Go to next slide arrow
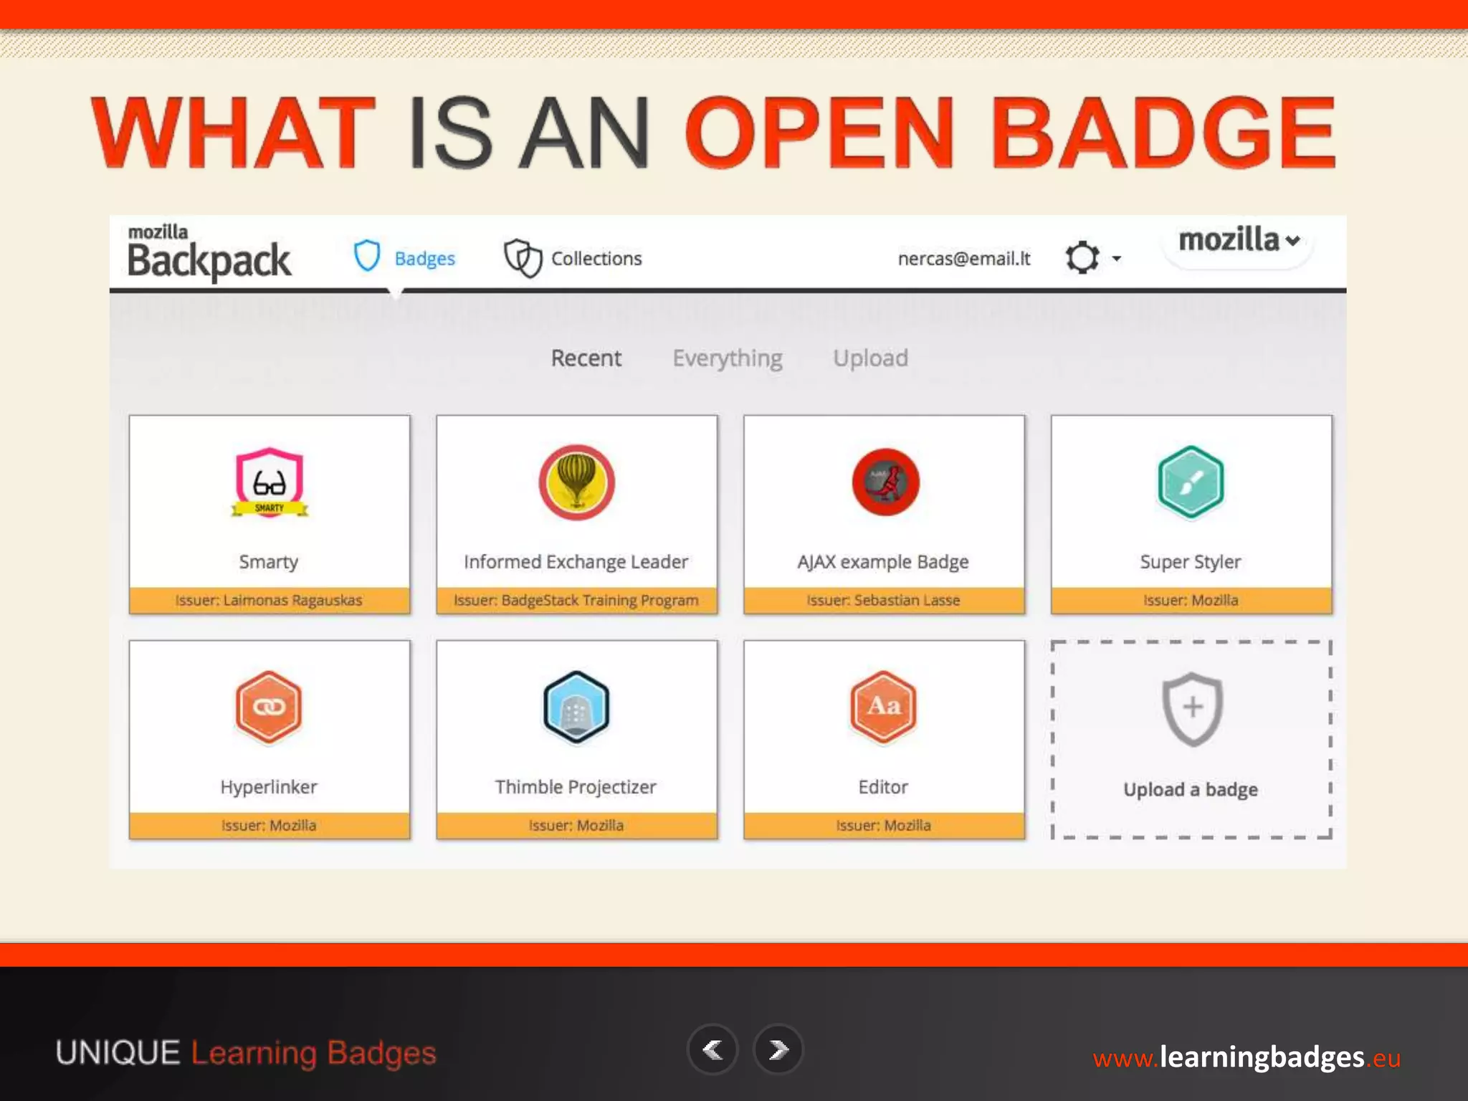The height and width of the screenshot is (1101, 1468). pyautogui.click(x=778, y=1050)
